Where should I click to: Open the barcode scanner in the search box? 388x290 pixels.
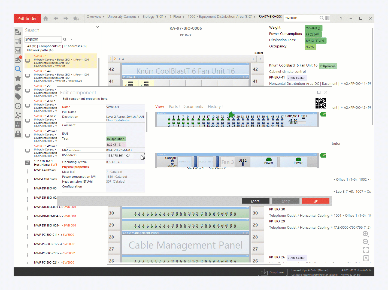[x=327, y=18]
